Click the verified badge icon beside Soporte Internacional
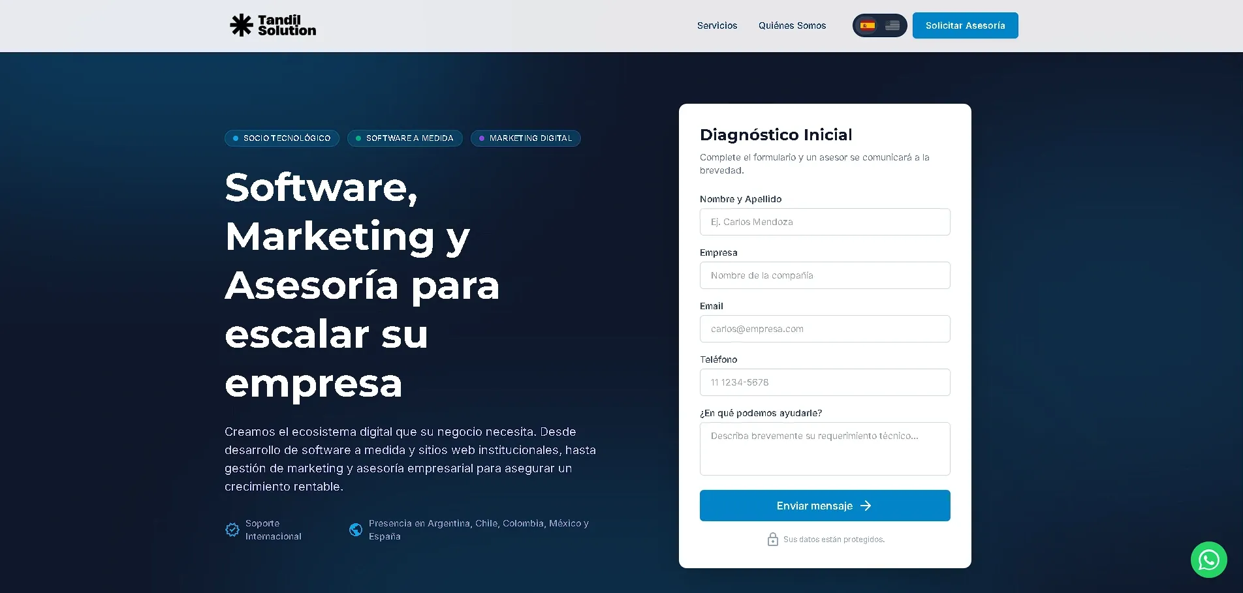The image size is (1243, 593). 232,530
